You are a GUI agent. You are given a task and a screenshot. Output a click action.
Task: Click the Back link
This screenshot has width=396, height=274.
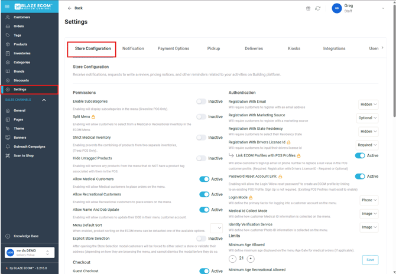[75, 8]
